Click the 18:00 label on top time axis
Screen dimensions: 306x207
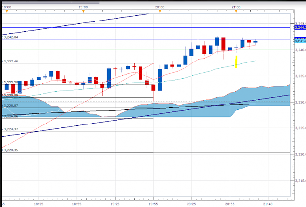coord(7,7)
